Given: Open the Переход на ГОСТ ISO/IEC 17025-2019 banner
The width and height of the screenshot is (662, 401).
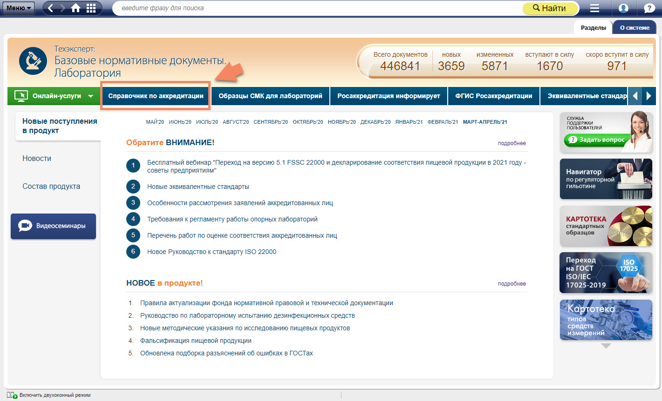Looking at the screenshot, I should click(606, 273).
